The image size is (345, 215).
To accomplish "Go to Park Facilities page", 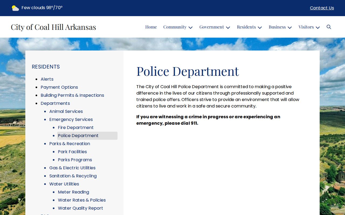I will point(72,152).
